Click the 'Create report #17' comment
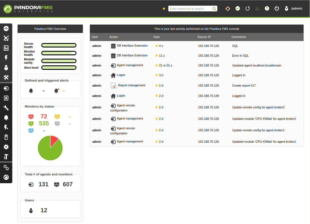310x224 pixels. (x=244, y=86)
